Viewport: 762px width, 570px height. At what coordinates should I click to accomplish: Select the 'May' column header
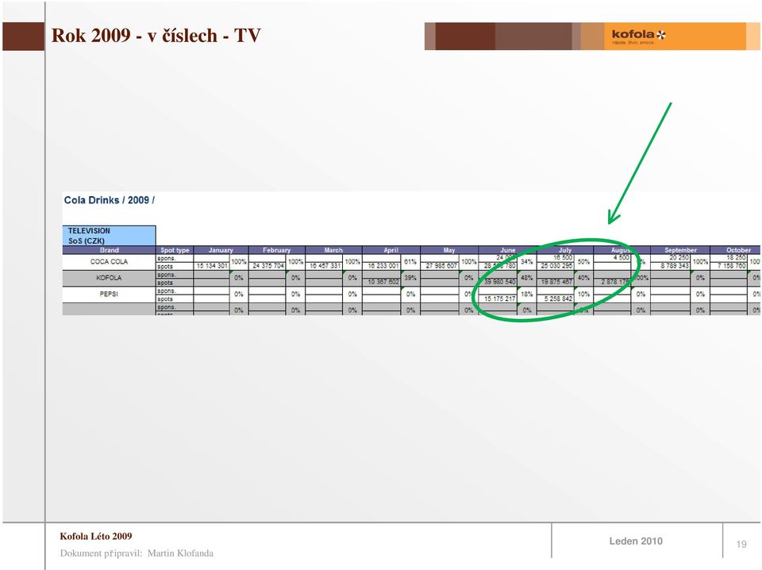click(449, 250)
